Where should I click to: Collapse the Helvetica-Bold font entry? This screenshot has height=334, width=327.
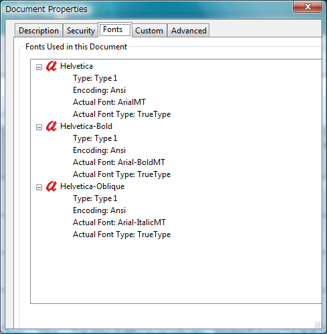[x=39, y=127]
